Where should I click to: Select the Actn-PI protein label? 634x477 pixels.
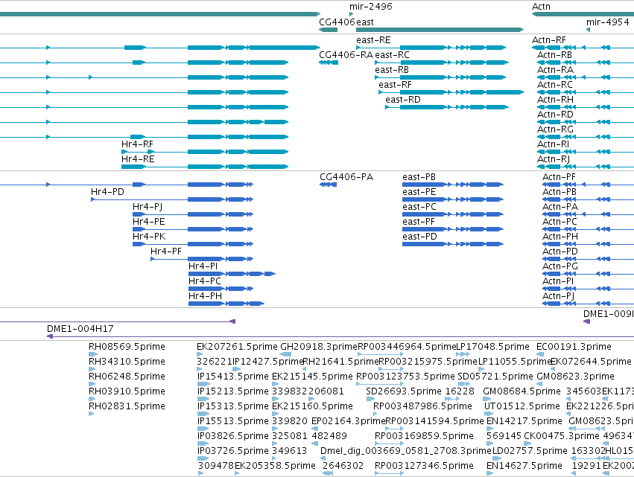click(x=558, y=282)
